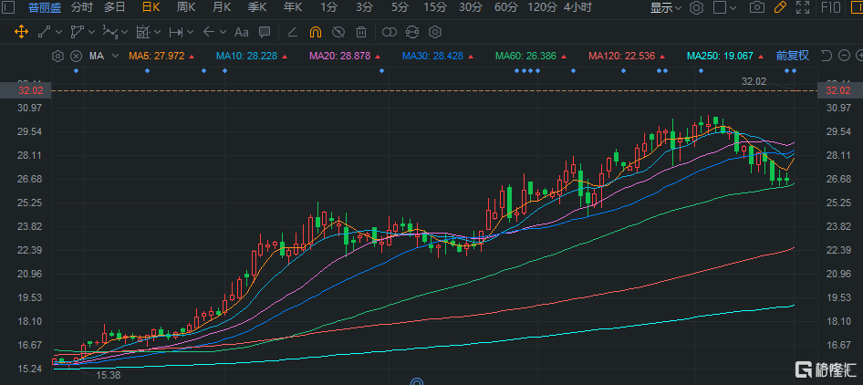Zoom out chart with minus icon
This screenshot has height=385, width=863.
pos(844,56)
